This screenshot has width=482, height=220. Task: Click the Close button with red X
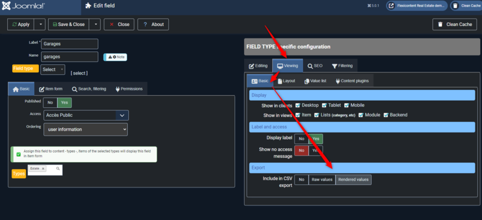[x=119, y=24]
